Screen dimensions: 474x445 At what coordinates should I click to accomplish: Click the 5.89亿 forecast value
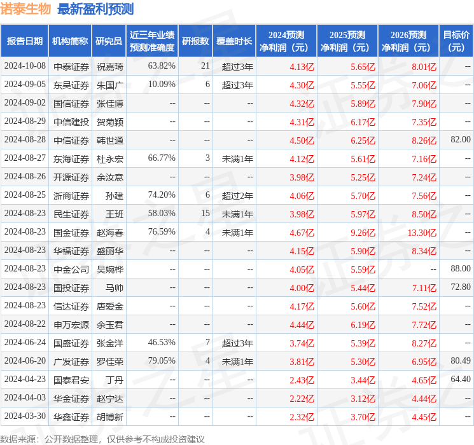point(363,104)
